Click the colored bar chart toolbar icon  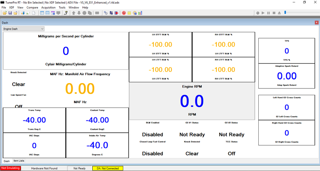tap(140, 13)
